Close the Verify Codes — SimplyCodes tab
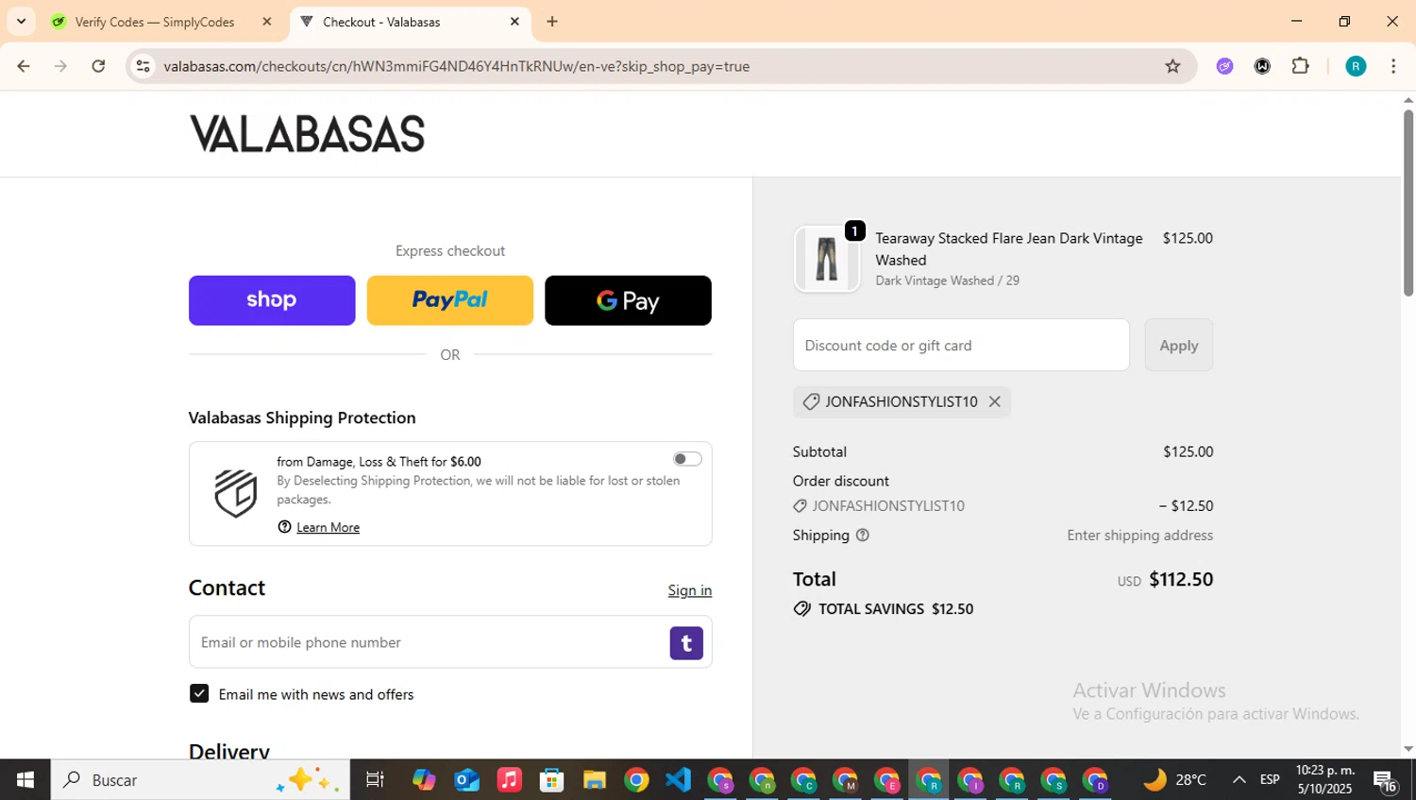1416x800 pixels. [267, 22]
